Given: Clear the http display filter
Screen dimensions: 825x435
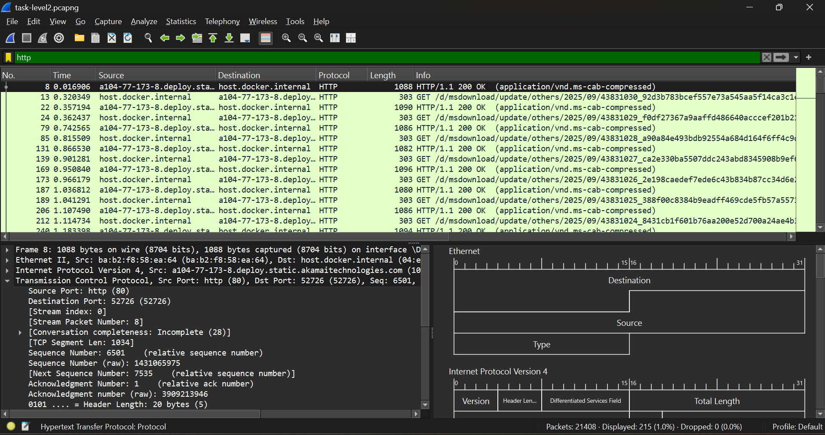Looking at the screenshot, I should [x=767, y=57].
